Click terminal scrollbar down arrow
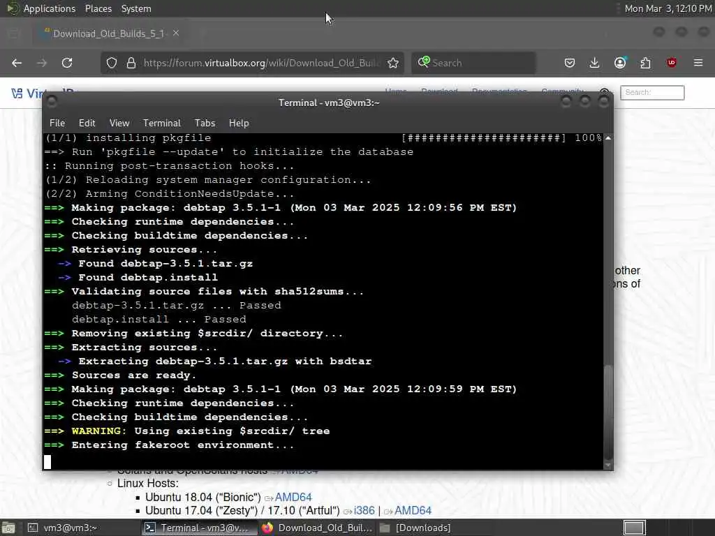Image resolution: width=715 pixels, height=536 pixels. [608, 465]
